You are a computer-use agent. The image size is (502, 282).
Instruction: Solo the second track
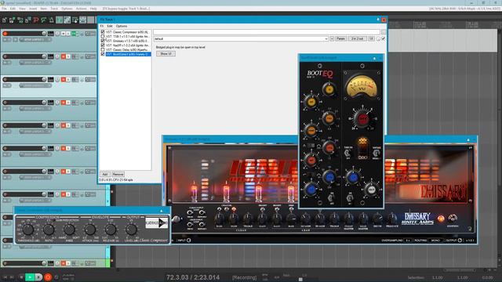click(x=68, y=56)
